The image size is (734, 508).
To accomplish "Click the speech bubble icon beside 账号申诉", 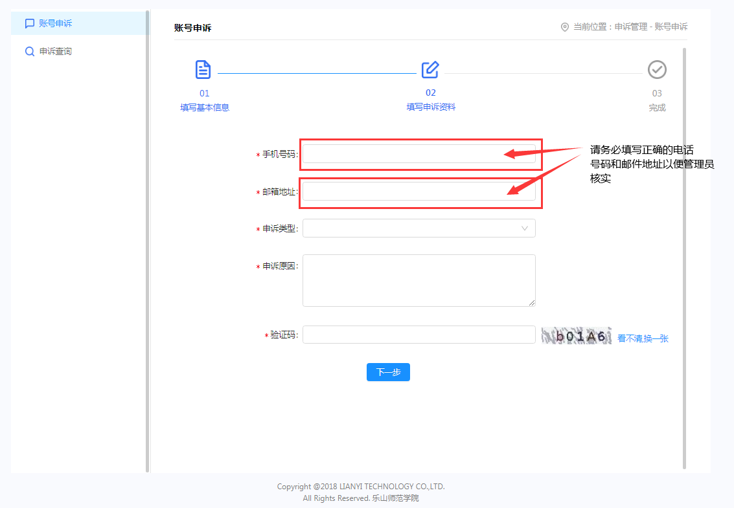I will [x=30, y=23].
